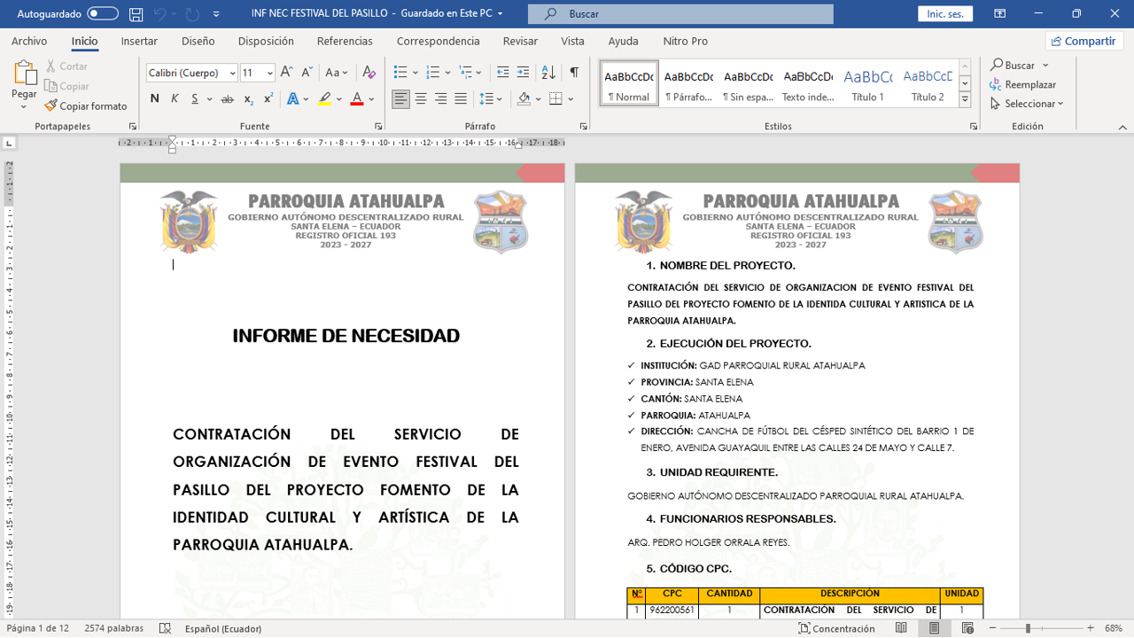Click the Compartir button
The height and width of the screenshot is (638, 1134).
[1084, 41]
